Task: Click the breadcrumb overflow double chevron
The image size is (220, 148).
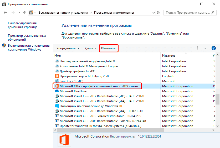Action: pyautogui.click(x=35, y=13)
